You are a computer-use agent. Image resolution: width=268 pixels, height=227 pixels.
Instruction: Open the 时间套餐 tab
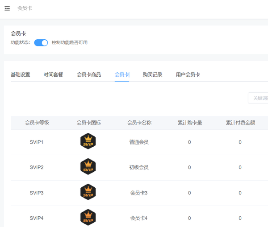click(53, 74)
